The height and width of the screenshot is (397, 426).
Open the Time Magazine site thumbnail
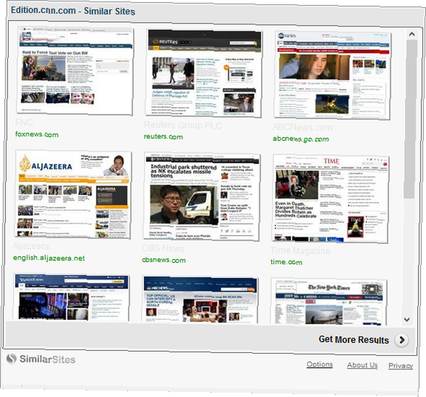pos(331,199)
